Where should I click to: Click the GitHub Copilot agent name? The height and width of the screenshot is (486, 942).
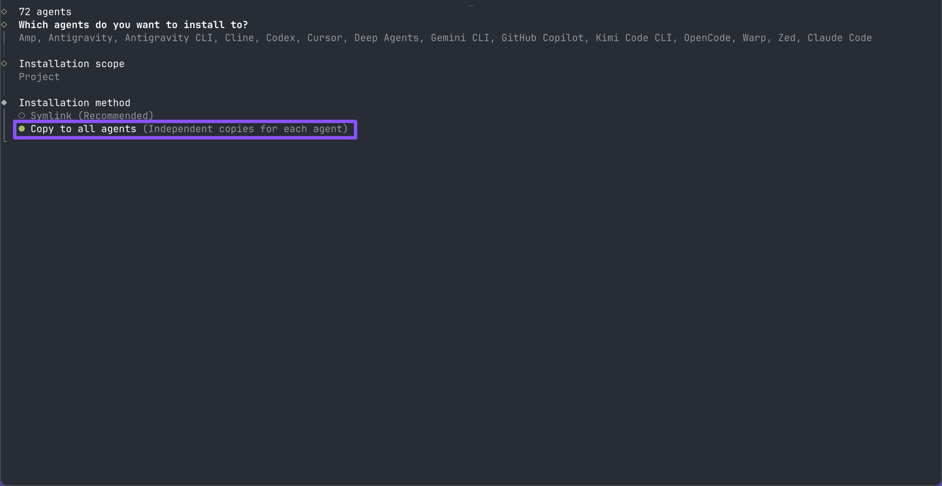tap(543, 38)
